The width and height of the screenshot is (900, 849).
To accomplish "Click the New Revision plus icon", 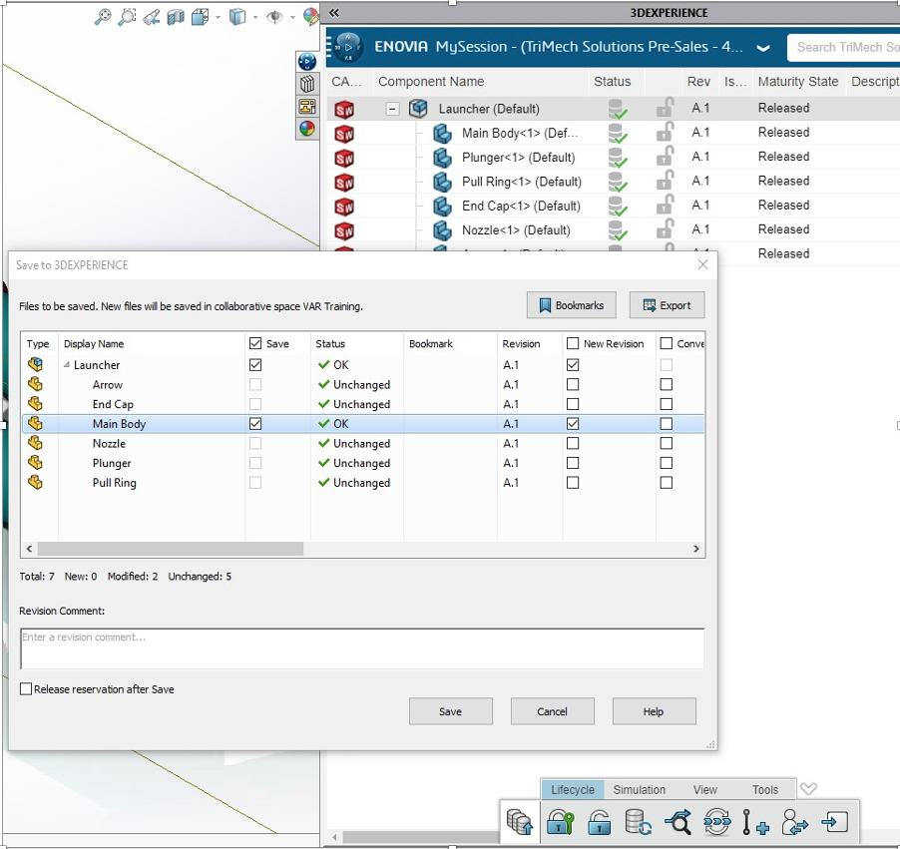I will click(x=755, y=822).
